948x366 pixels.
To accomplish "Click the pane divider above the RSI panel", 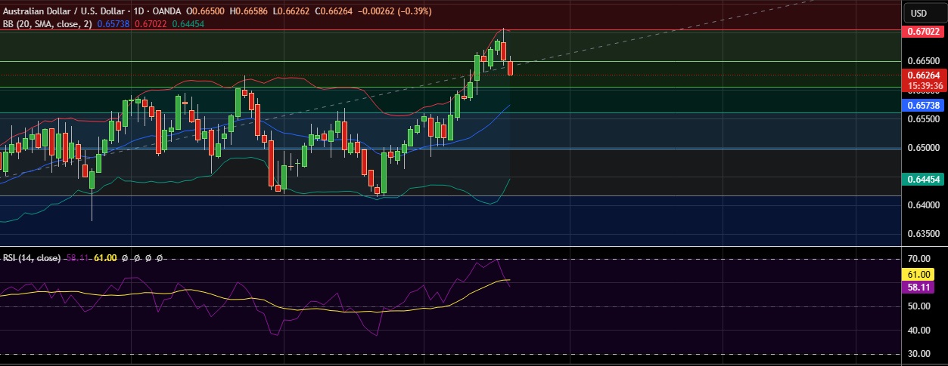I will [x=454, y=246].
